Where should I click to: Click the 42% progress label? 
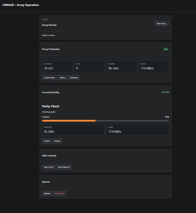[x=167, y=117]
